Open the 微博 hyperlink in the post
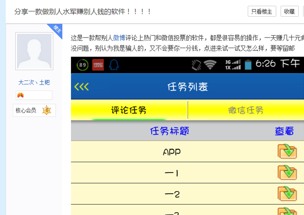Screen dimensions: 304x215 coord(119,38)
